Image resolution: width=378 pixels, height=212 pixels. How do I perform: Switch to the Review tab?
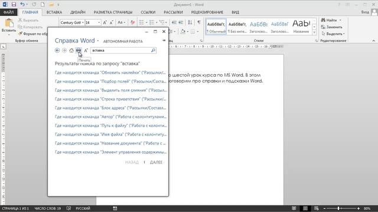tap(207, 12)
